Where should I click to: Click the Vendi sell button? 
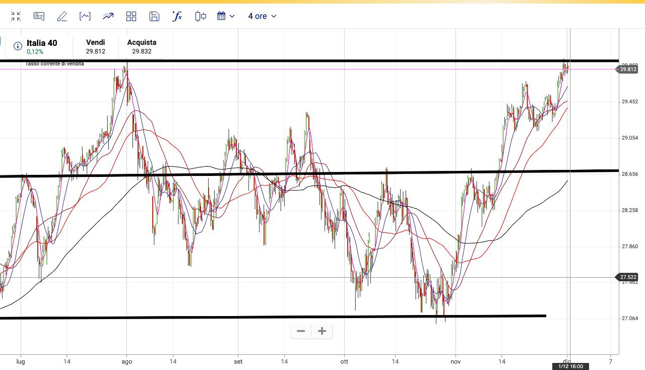point(95,46)
